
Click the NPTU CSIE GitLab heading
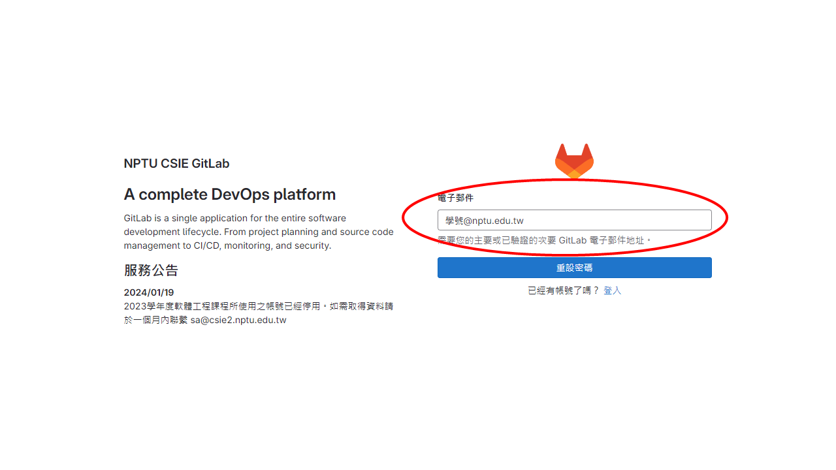click(x=176, y=163)
